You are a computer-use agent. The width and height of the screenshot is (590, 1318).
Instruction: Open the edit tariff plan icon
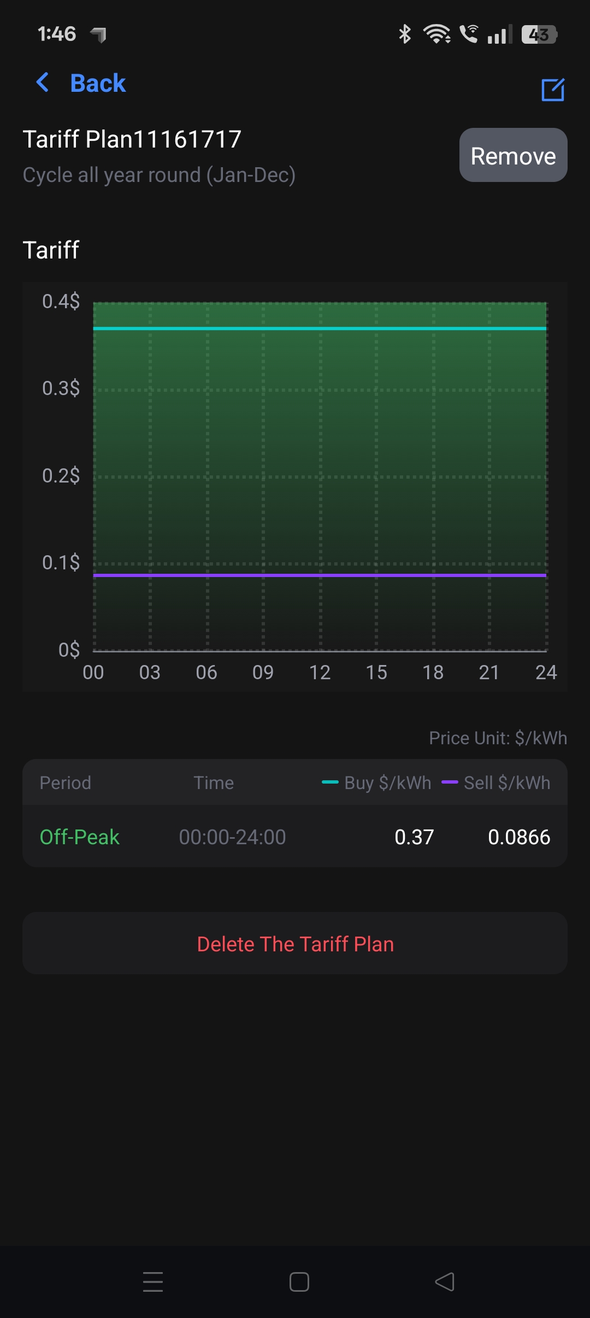coord(552,90)
